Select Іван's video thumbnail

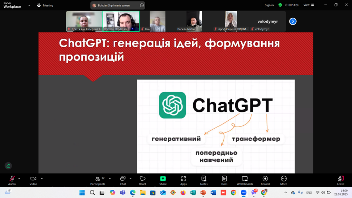[x=157, y=21]
